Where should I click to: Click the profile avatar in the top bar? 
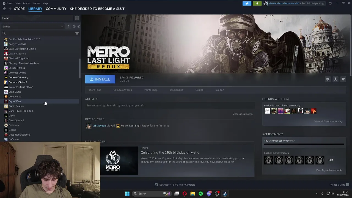tap(266, 3)
